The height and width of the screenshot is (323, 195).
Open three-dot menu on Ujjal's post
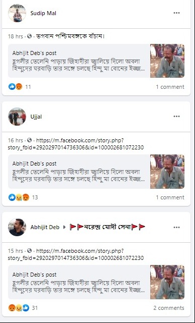point(176,117)
